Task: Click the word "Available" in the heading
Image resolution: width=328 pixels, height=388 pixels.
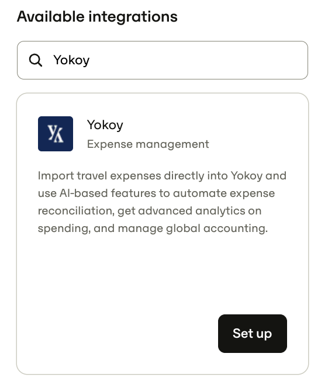Action: (51, 16)
